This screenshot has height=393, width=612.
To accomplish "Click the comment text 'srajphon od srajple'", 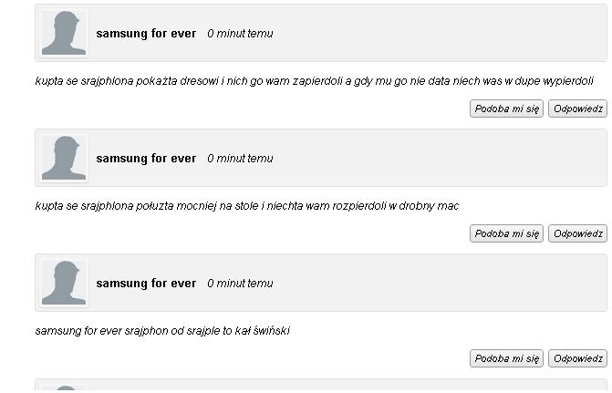I will click(x=162, y=331).
